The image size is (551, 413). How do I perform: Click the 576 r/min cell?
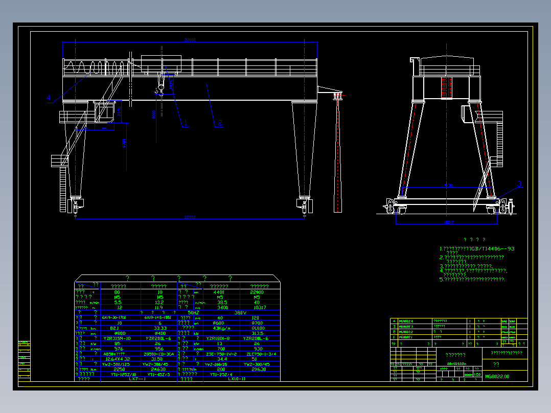pos(119,349)
